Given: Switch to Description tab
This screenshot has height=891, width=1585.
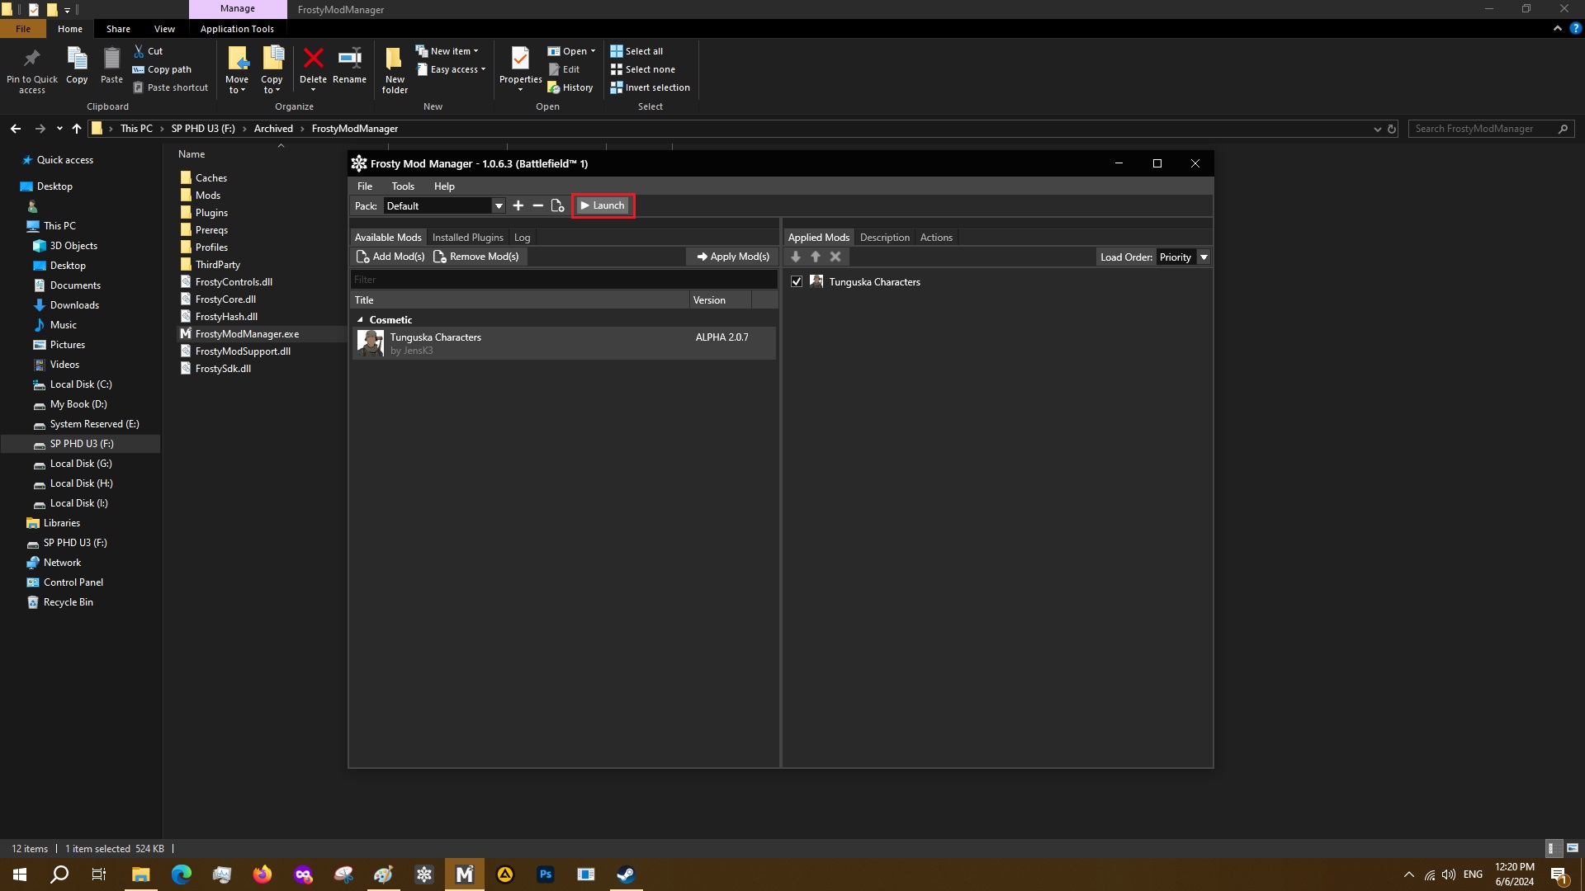Looking at the screenshot, I should [x=884, y=238].
